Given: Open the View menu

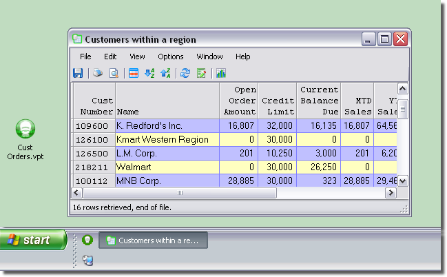Looking at the screenshot, I should [137, 57].
